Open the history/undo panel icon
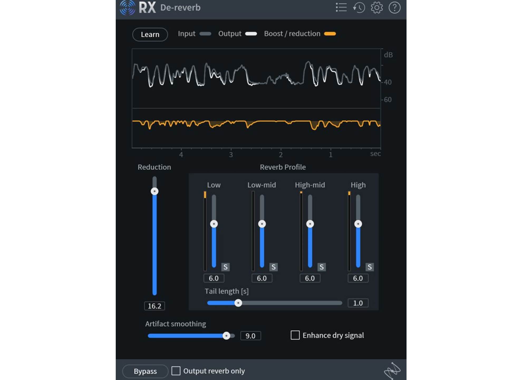The image size is (522, 380). pyautogui.click(x=359, y=7)
